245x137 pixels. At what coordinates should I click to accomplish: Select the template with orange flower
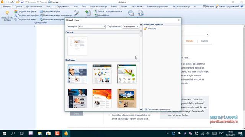[127, 74]
